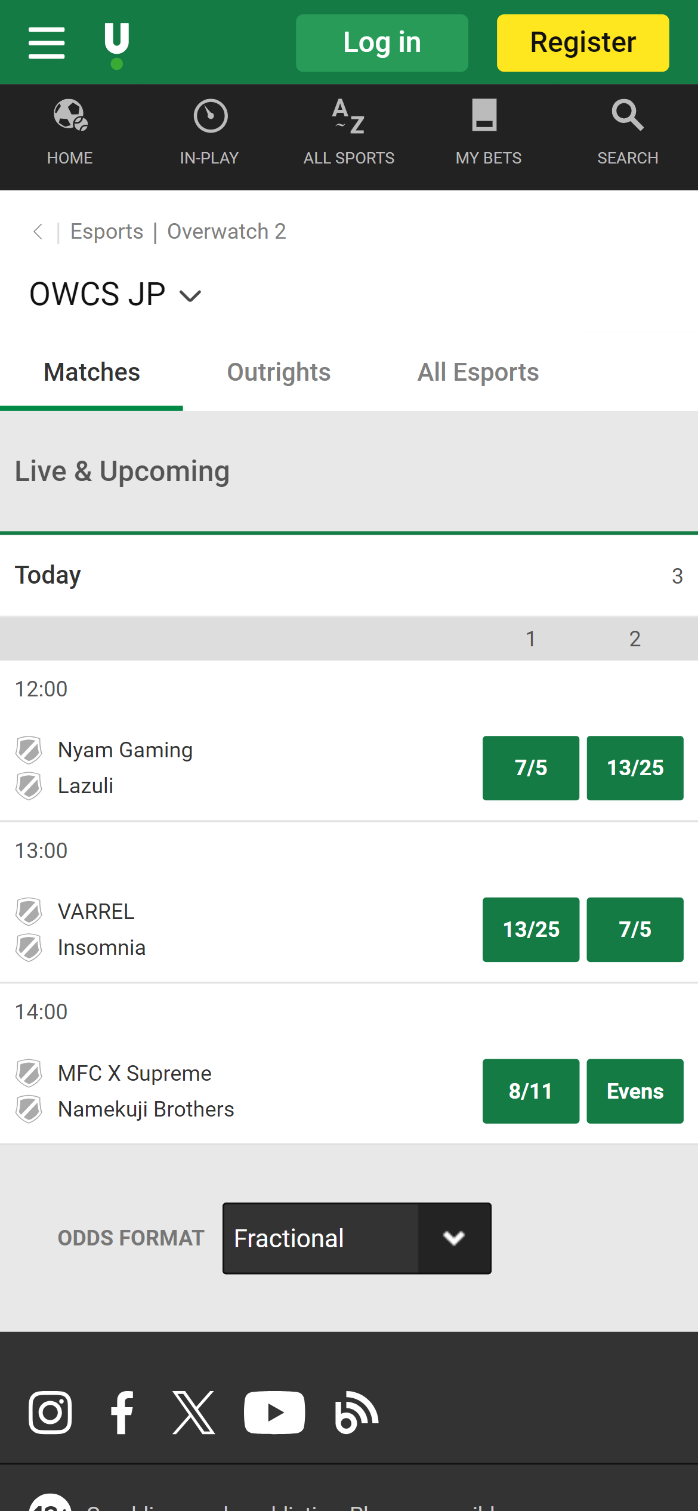Visit the Facebook page
Image resolution: width=698 pixels, height=1511 pixels.
[122, 1413]
